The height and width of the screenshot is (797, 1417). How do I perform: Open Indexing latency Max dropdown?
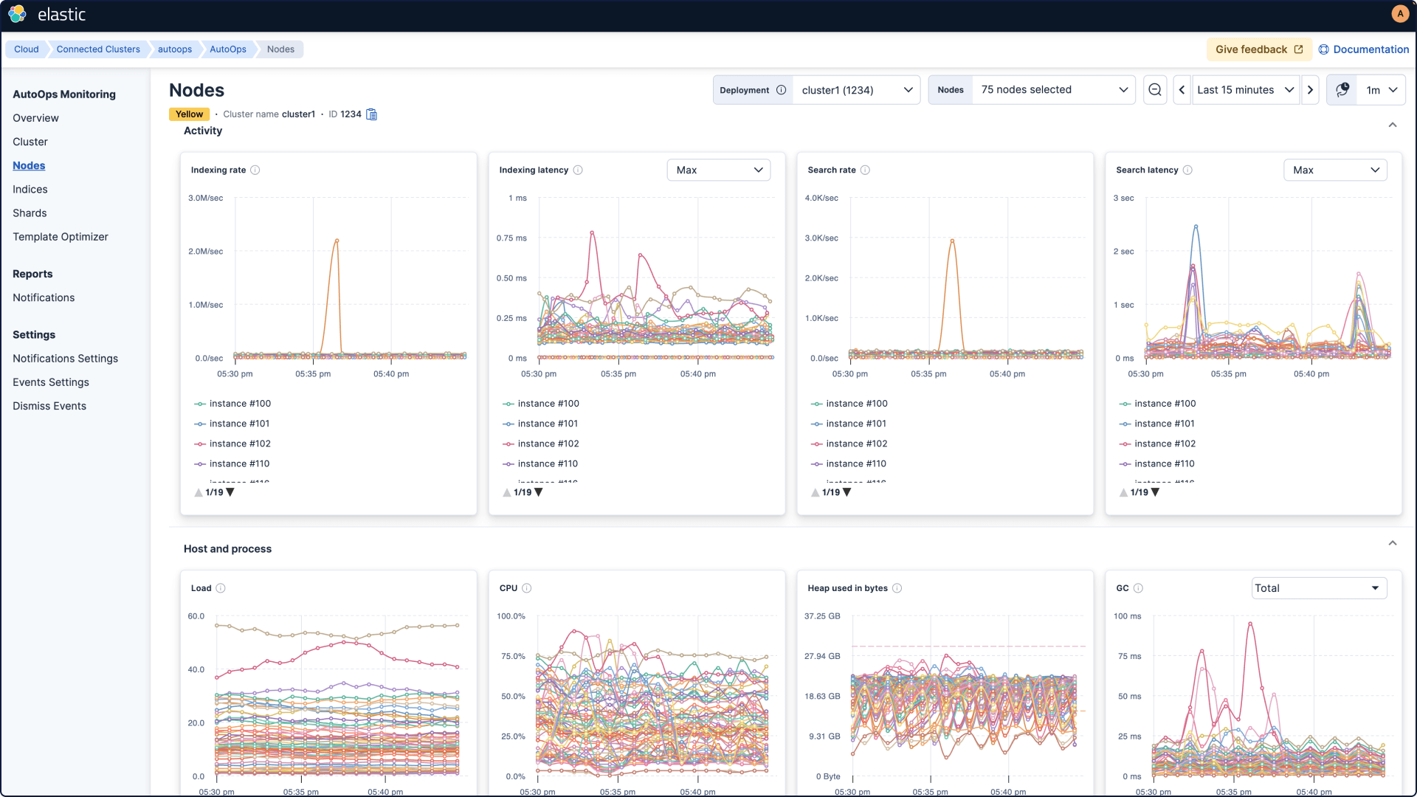coord(718,170)
